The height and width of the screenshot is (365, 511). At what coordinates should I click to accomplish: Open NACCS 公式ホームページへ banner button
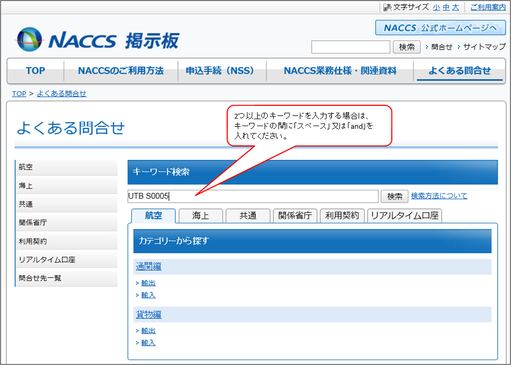pos(440,28)
